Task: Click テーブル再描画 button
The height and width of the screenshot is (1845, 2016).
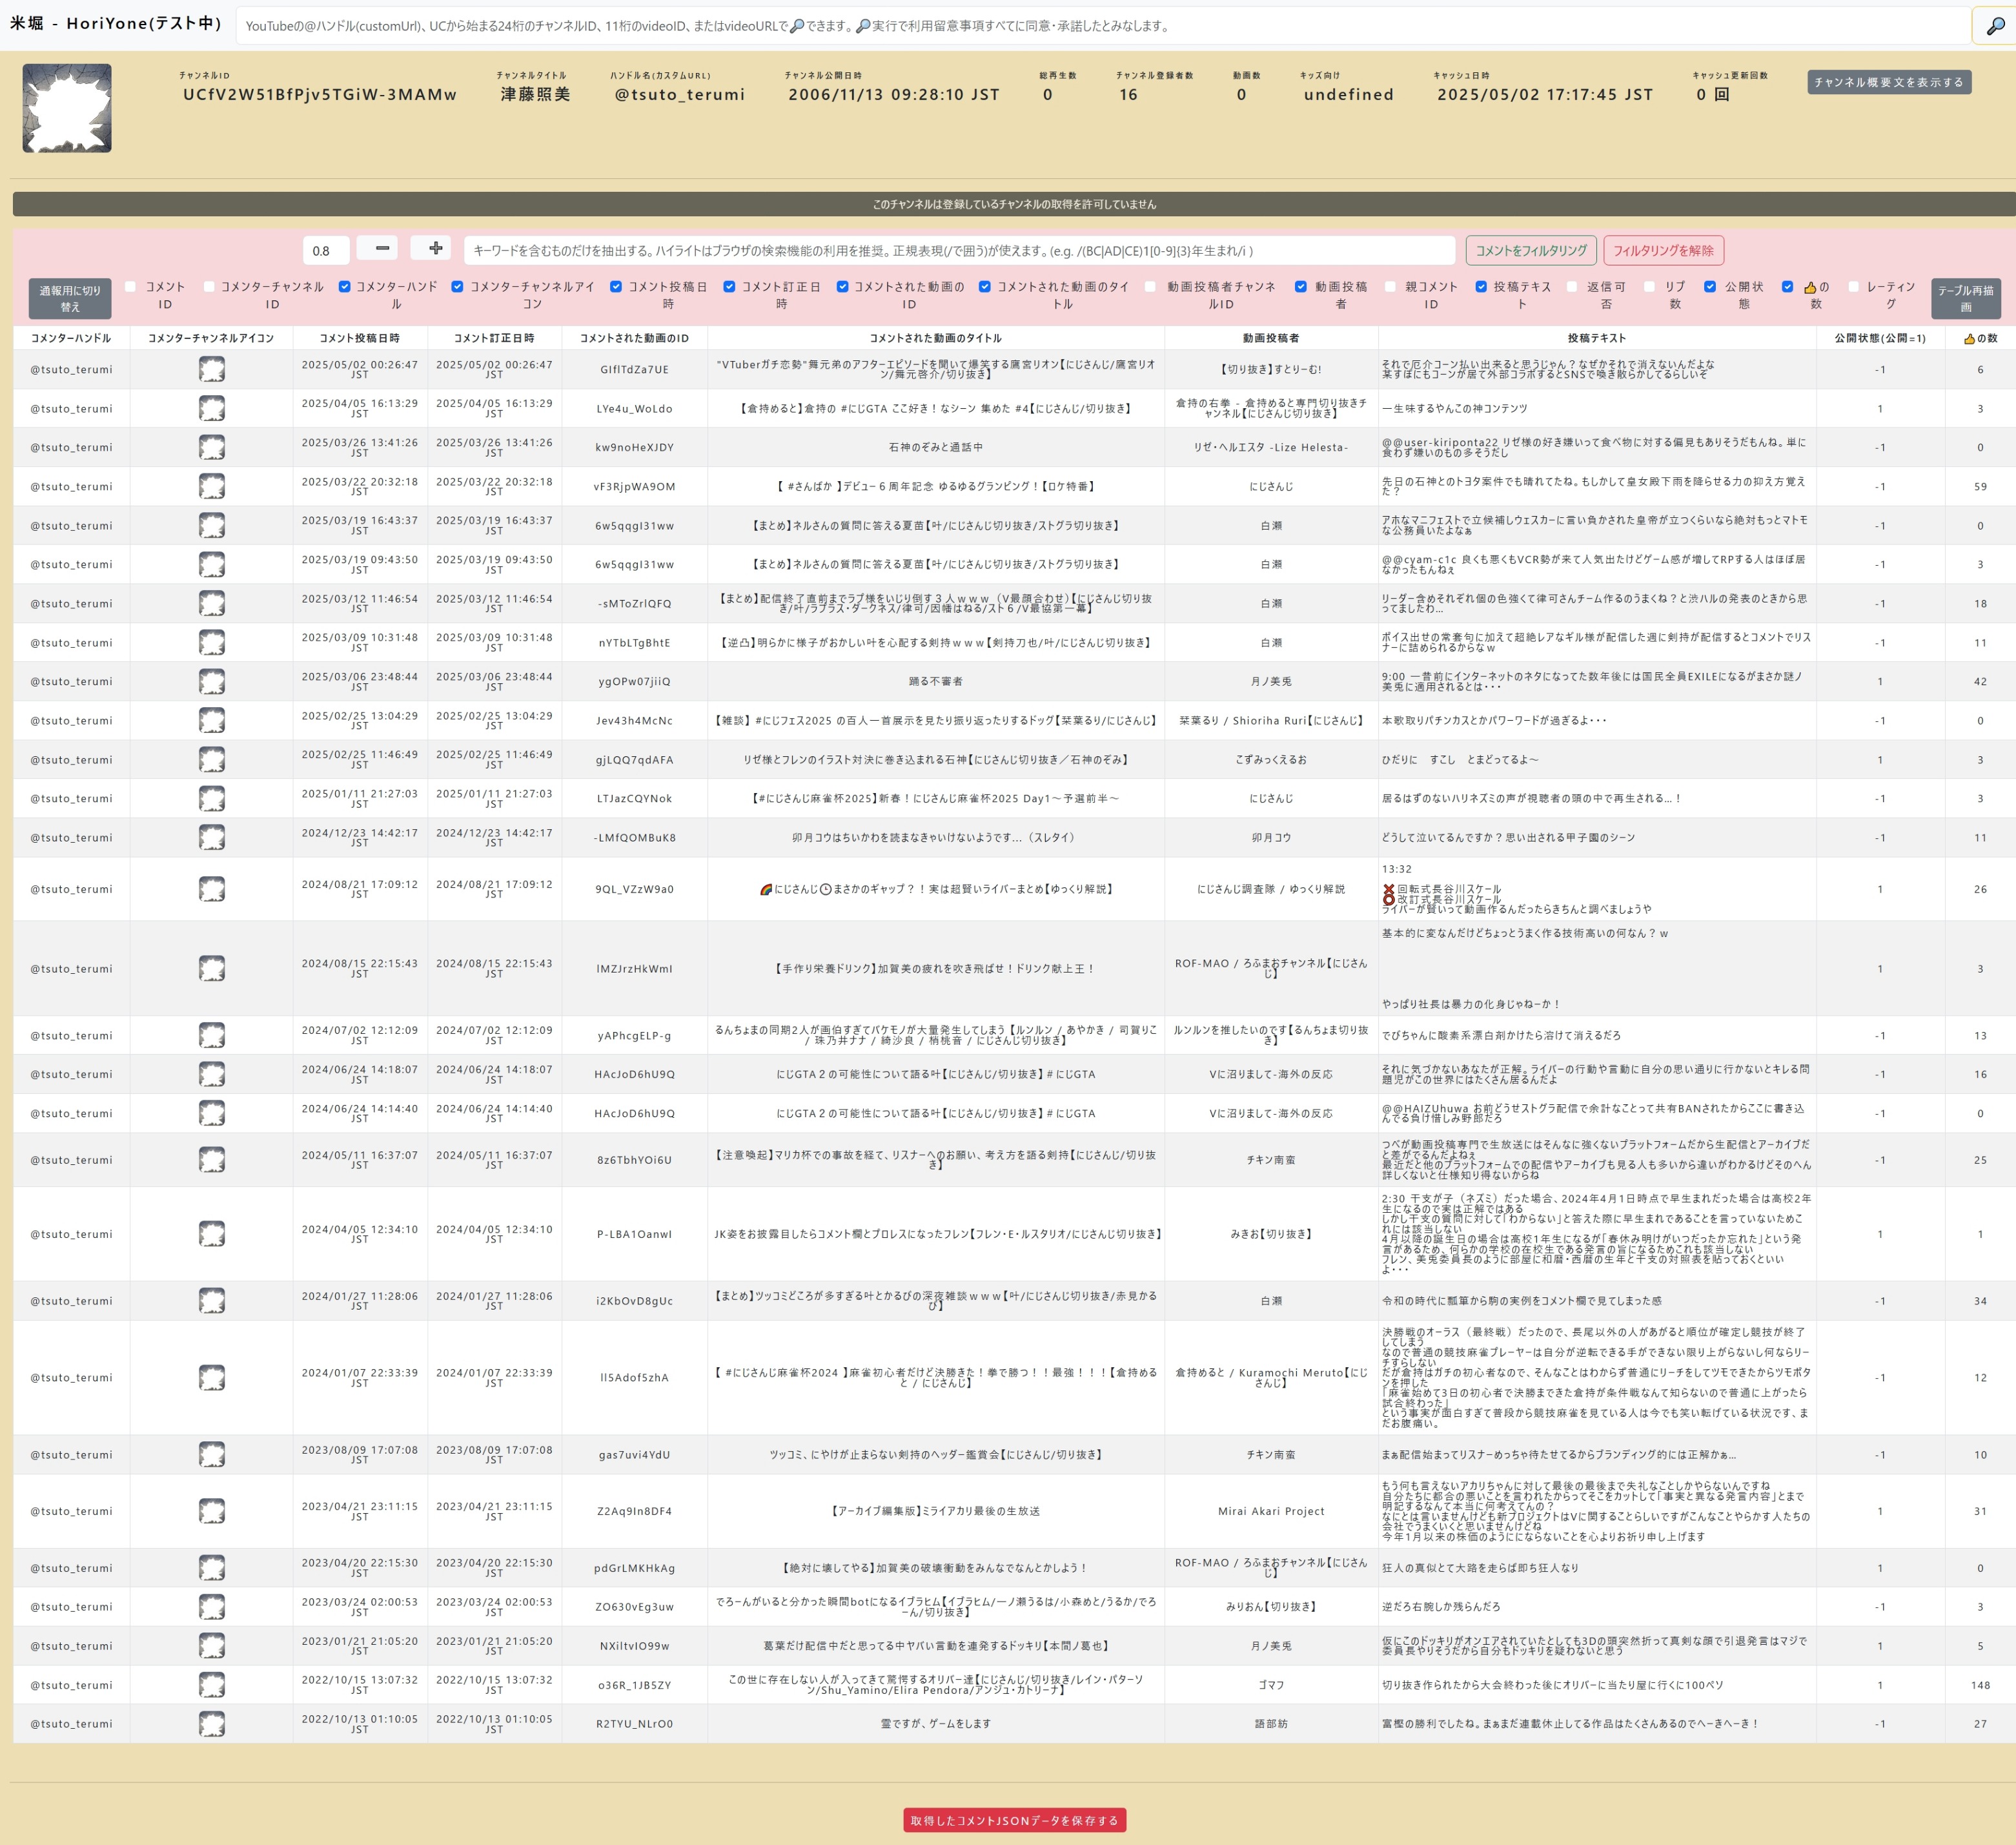Action: pyautogui.click(x=1965, y=298)
